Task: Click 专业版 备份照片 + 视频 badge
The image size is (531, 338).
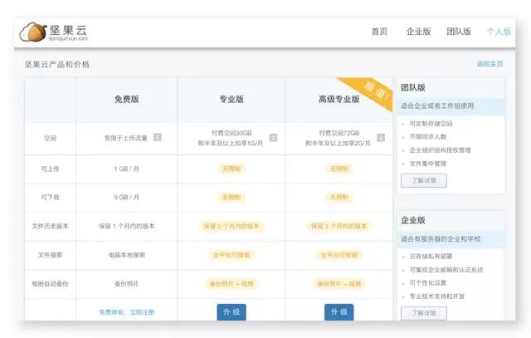Action: tap(231, 283)
